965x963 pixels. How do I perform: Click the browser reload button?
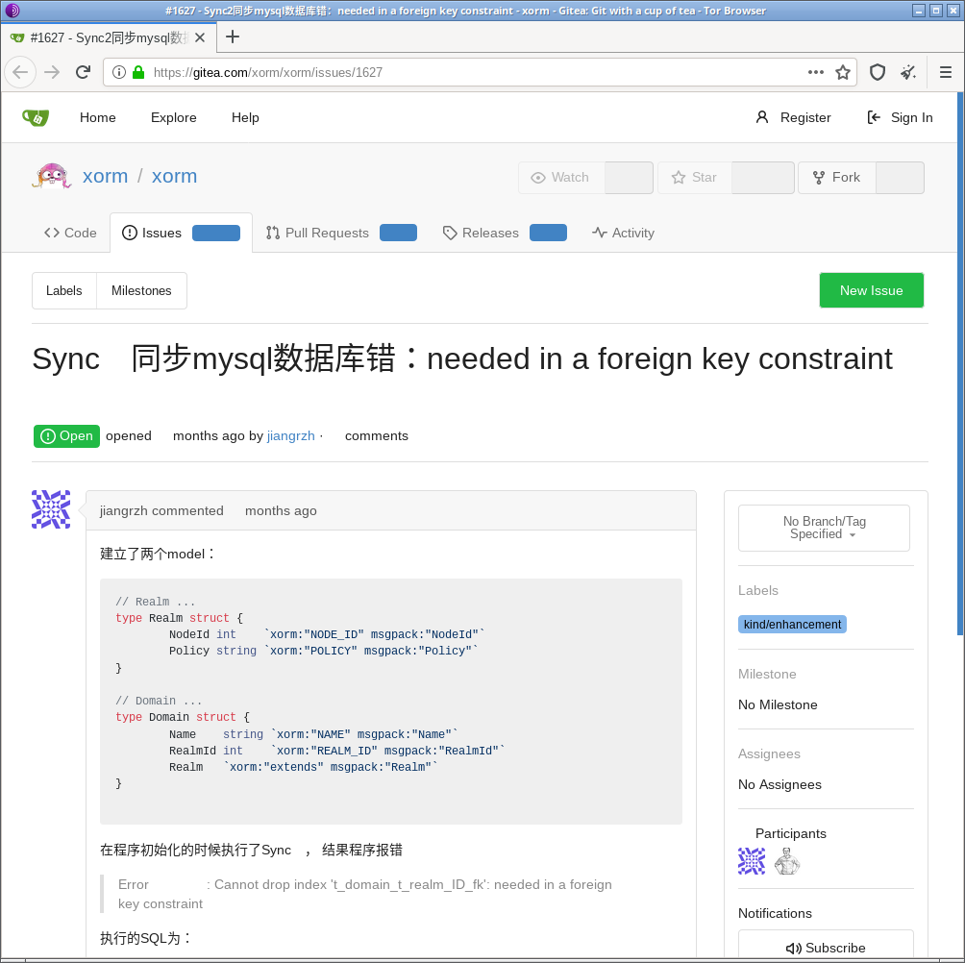[x=83, y=72]
